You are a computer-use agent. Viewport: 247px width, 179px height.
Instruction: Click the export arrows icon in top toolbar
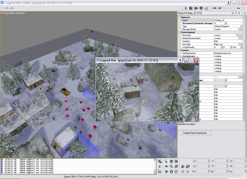tap(196, 8)
